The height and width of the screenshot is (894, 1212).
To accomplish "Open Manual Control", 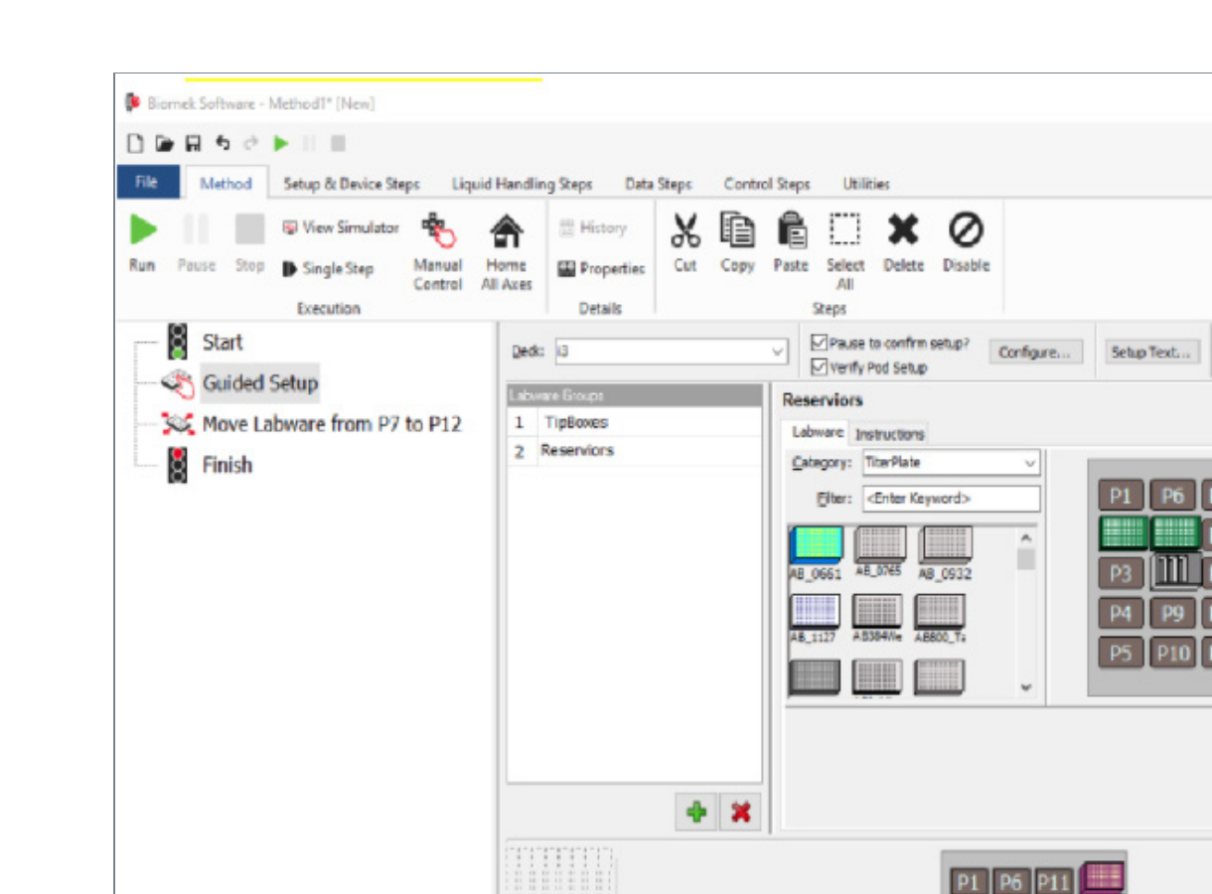I will (x=437, y=252).
